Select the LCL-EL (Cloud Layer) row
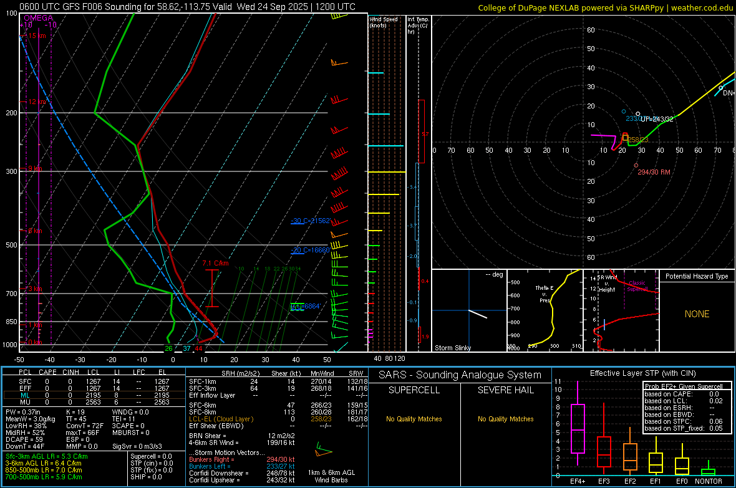Viewport: 736px width, 488px height. [278, 419]
